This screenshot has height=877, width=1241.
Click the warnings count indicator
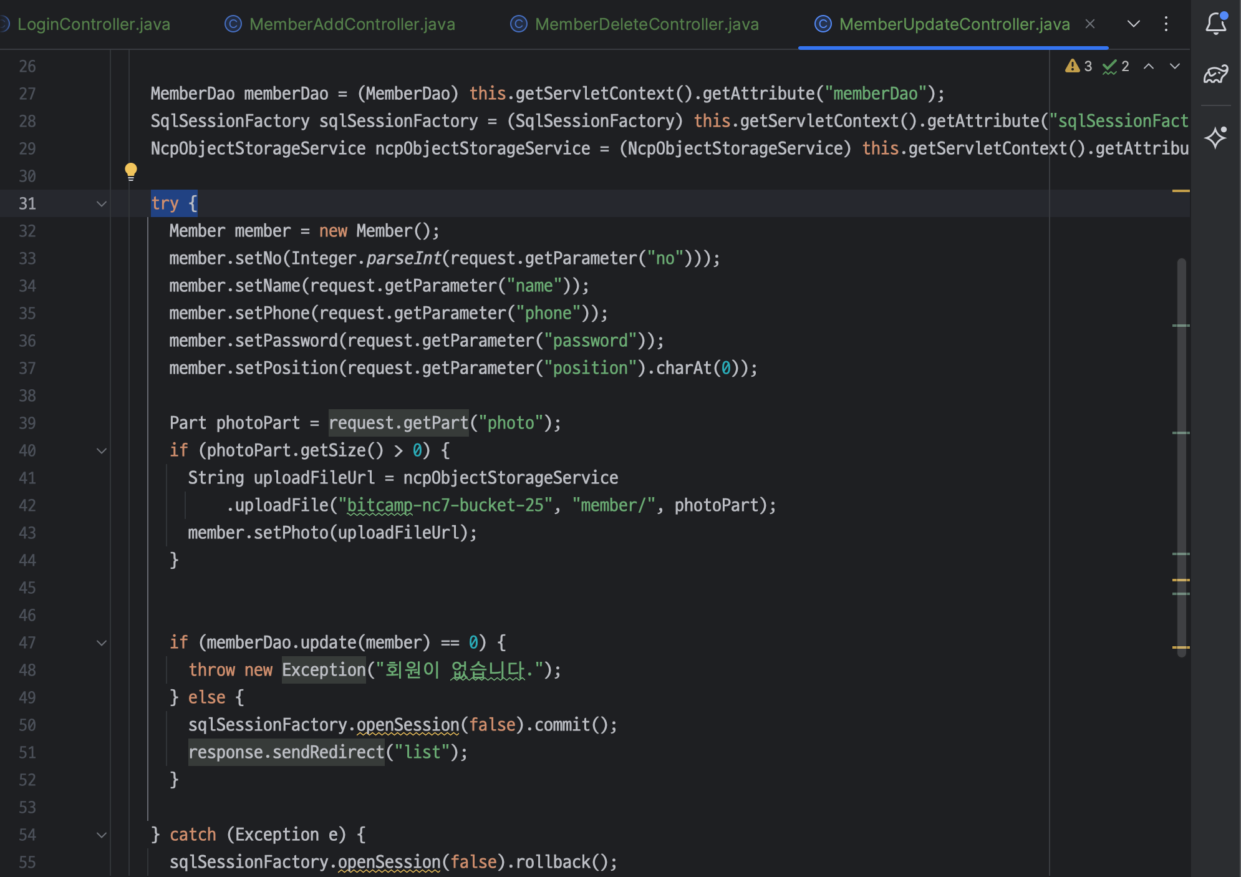point(1078,66)
